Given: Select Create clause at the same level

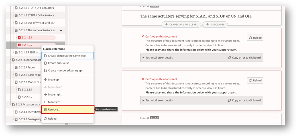Looking at the screenshot, I should pyautogui.click(x=67, y=56).
